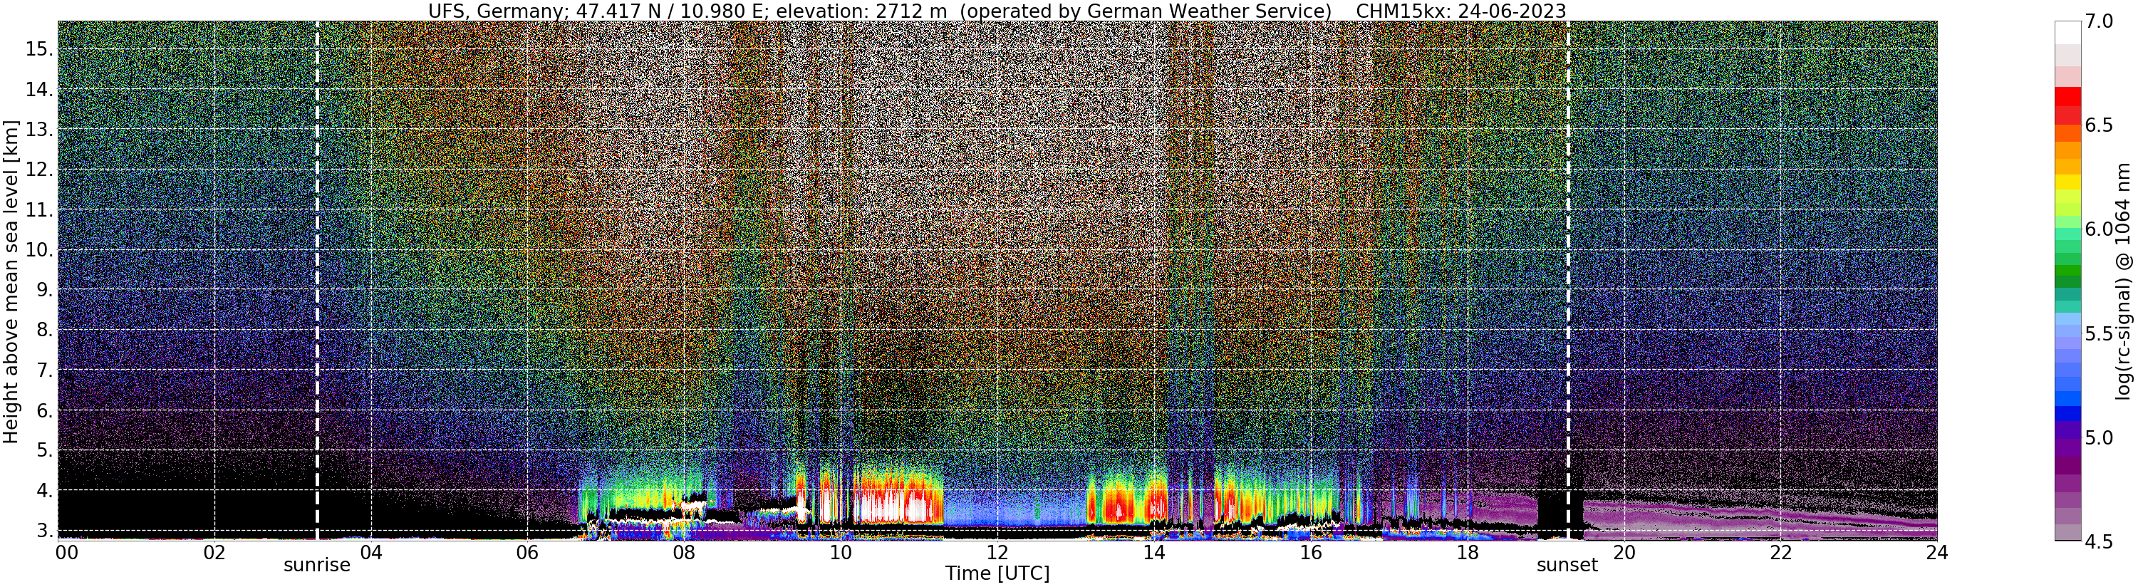Click the 'Time [UTC]' axis label

tap(997, 573)
